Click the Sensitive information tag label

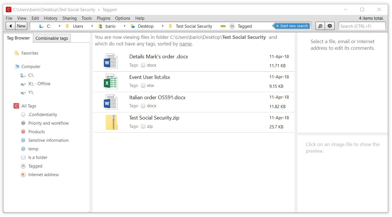[48, 140]
